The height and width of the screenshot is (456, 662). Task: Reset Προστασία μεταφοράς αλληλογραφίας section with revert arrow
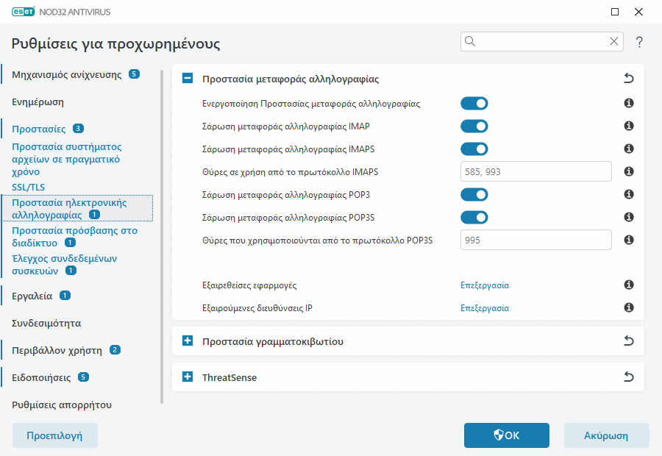click(x=628, y=79)
